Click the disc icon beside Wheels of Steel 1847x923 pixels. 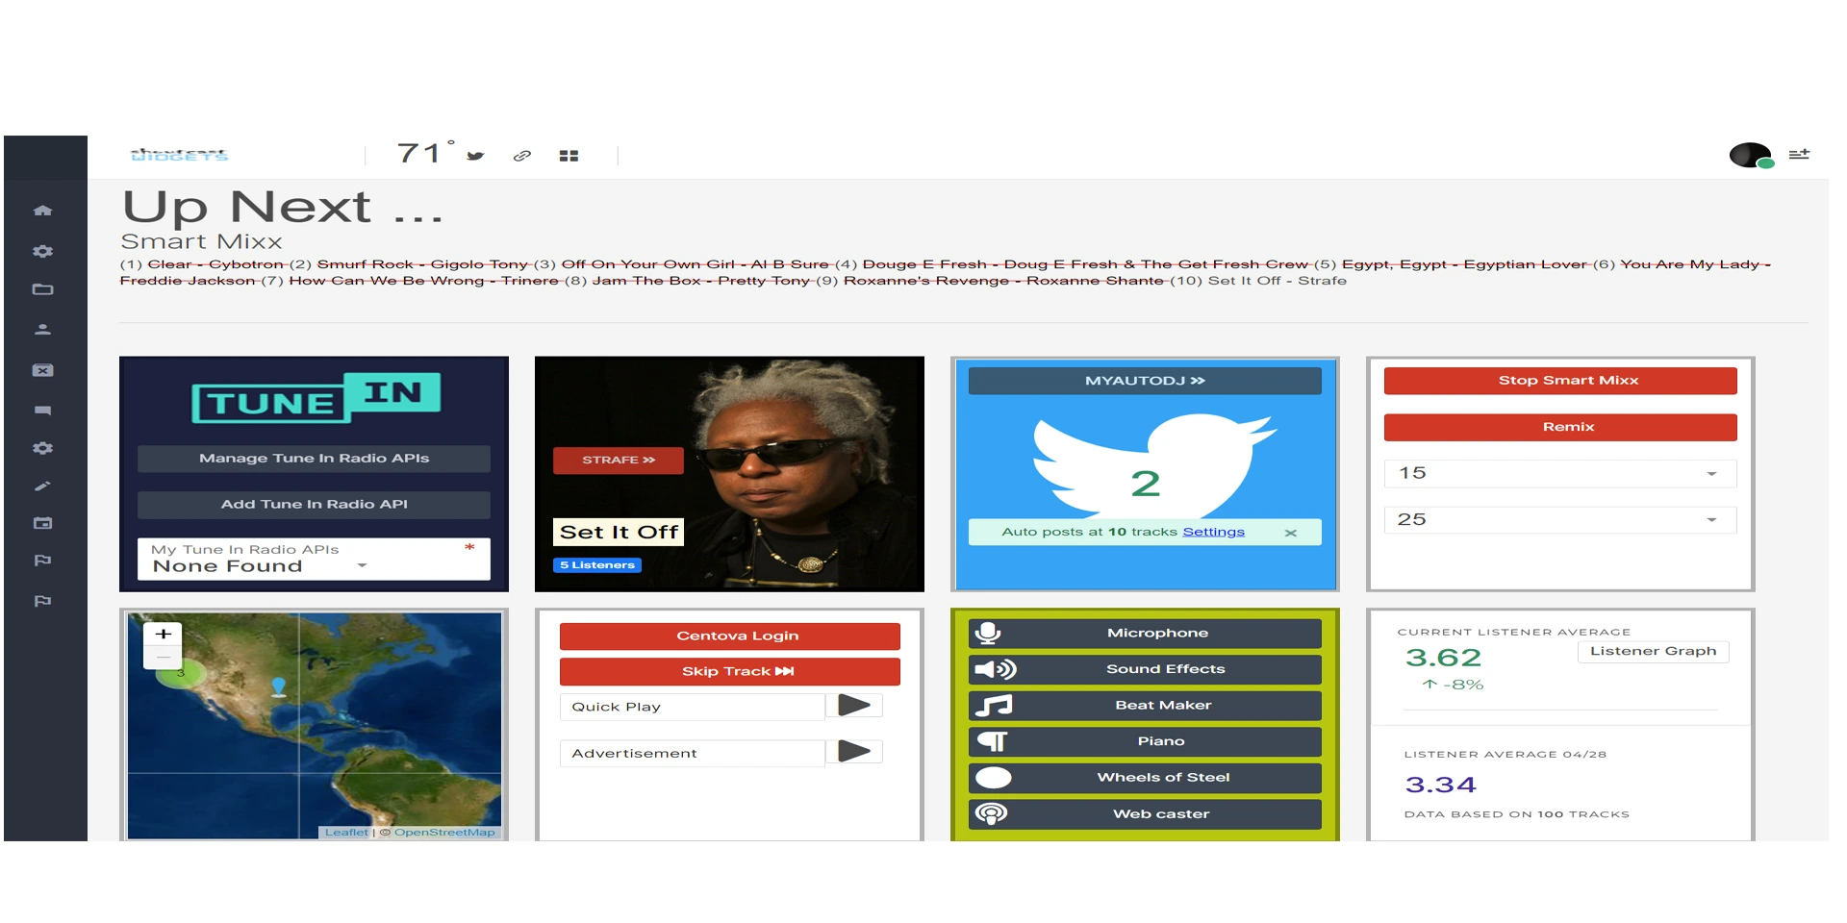point(993,778)
